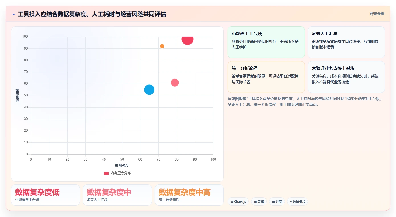Screen dimensions: 396x217
Task: Select the 数据卡片 tag chip
Action: tap(297, 202)
